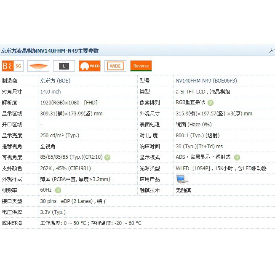The image size is (275, 275).
Task: Open the 京东方 (BOE) manufacturer link
Action: click(55, 80)
